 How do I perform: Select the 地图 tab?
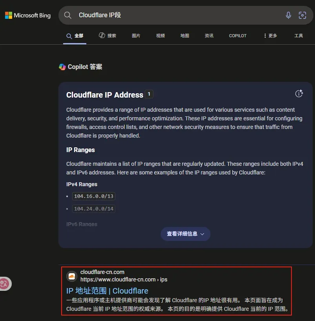pyautogui.click(x=185, y=36)
